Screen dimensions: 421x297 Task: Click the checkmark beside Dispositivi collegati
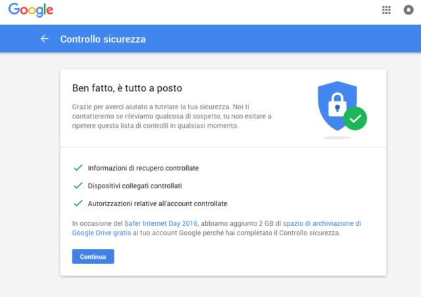78,186
